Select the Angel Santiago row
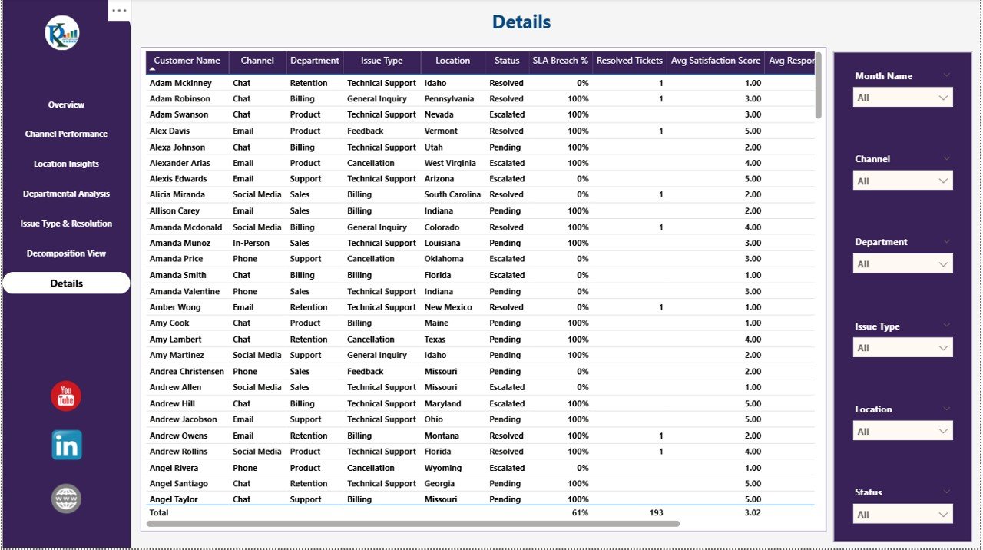 pyautogui.click(x=480, y=484)
